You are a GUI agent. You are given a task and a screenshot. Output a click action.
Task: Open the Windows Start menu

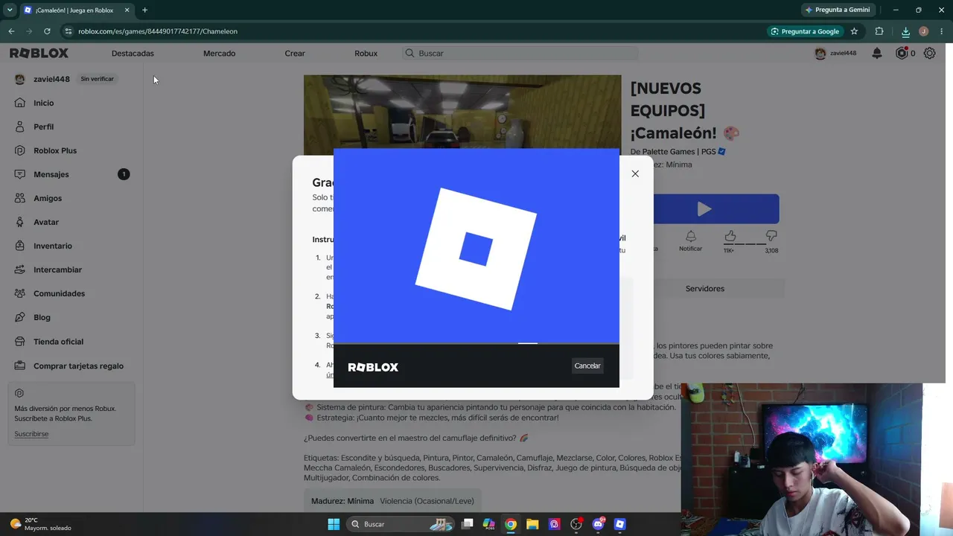pyautogui.click(x=334, y=524)
